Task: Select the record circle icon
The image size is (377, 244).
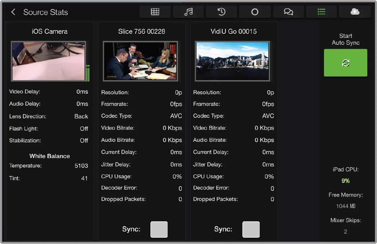Action: [x=255, y=12]
